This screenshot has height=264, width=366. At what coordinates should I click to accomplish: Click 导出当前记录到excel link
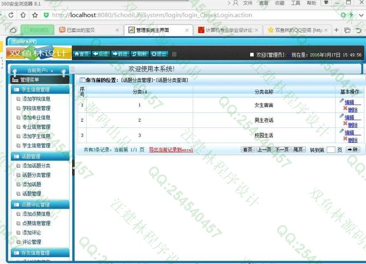171,150
